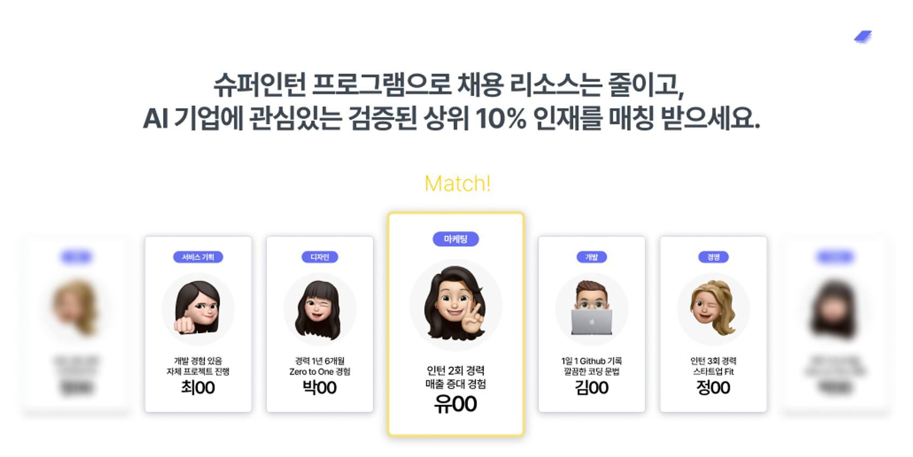Click the '1일 1 Github 기록' description text
This screenshot has height=457, width=913.
point(592,361)
